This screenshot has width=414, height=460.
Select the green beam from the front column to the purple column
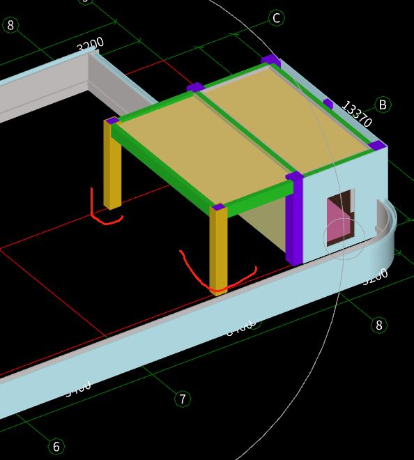[260, 198]
